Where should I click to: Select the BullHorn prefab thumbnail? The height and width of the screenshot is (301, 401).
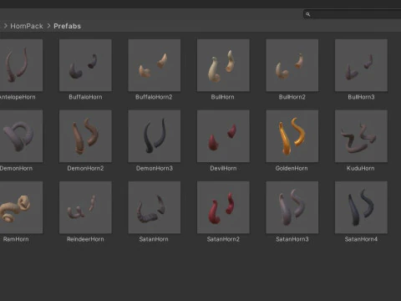pyautogui.click(x=223, y=65)
